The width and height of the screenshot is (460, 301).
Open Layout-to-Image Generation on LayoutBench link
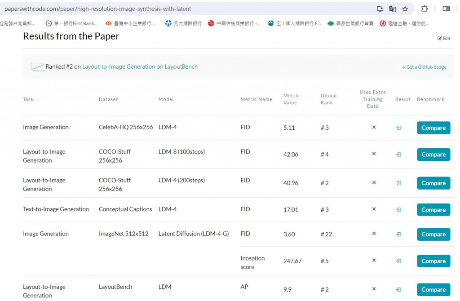[x=140, y=66]
